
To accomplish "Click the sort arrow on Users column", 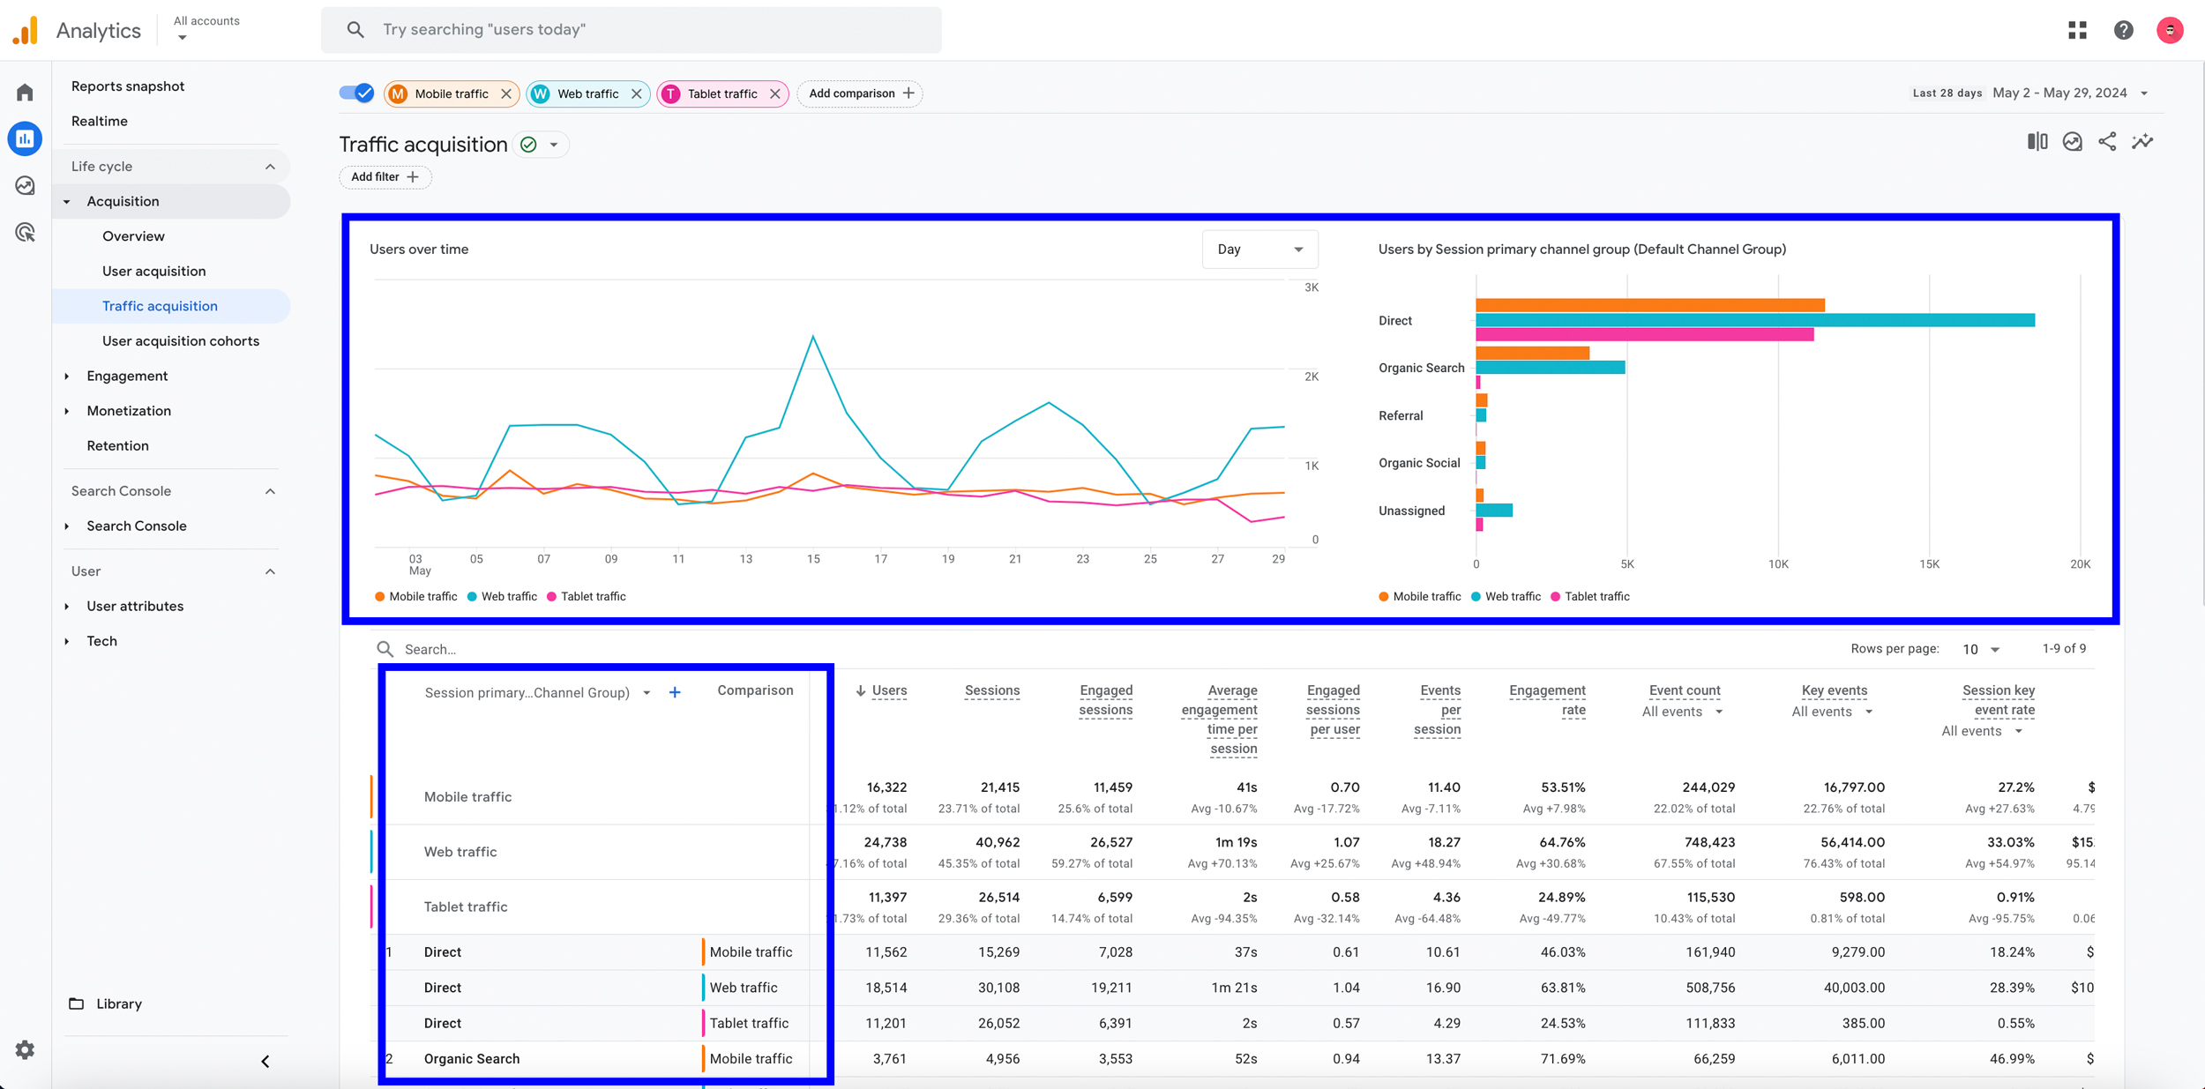I will pyautogui.click(x=860, y=690).
